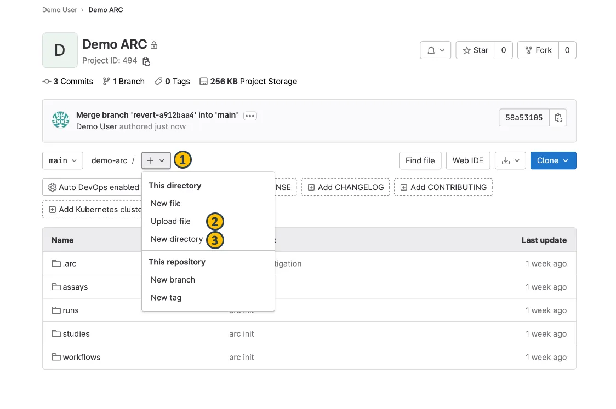Viewport: 616px width, 409px height.
Task: Click the plus add-to-tree dropdown button
Action: [156, 160]
